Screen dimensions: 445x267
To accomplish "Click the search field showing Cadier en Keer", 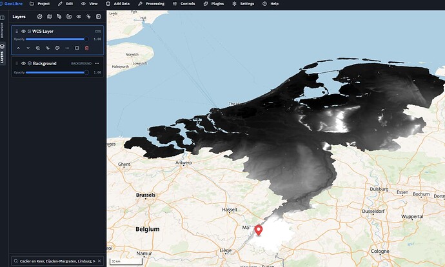I will click(x=57, y=261).
